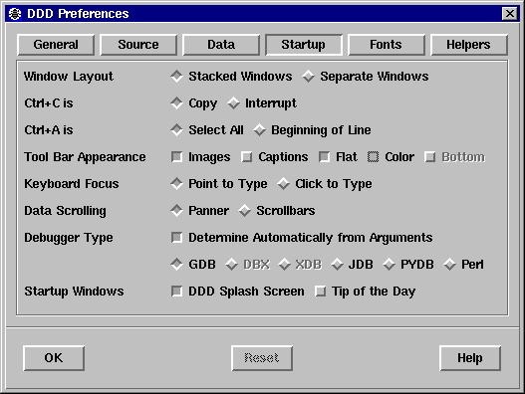Click the DDD Preferences title text
The width and height of the screenshot is (525, 394).
pos(78,14)
